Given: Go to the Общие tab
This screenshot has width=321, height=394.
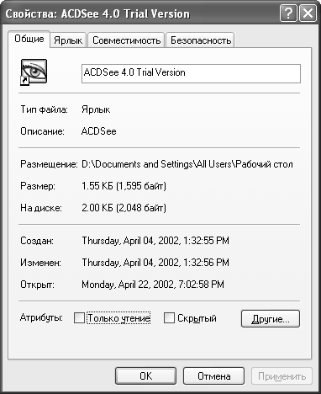Looking at the screenshot, I should [x=29, y=39].
